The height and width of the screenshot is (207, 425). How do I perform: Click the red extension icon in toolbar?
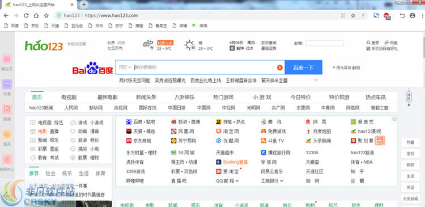[x=387, y=16]
